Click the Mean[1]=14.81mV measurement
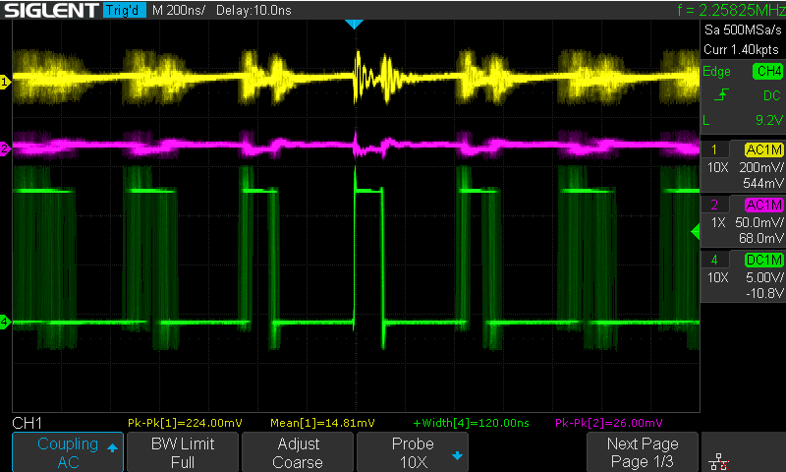The width and height of the screenshot is (786, 472). tap(322, 423)
